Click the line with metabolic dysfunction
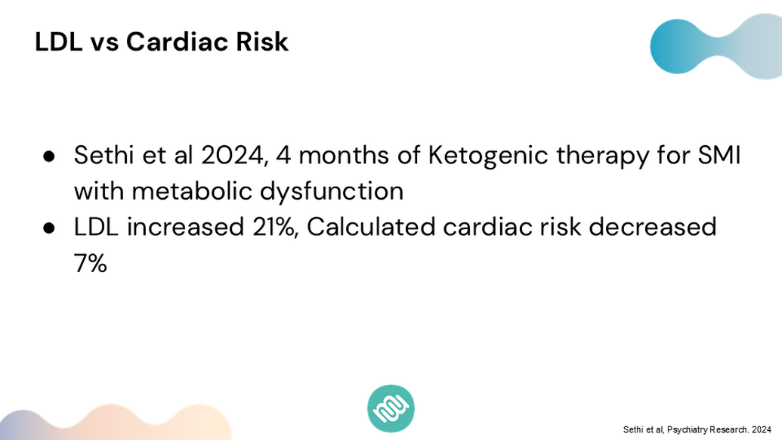The height and width of the screenshot is (440, 782). click(238, 191)
